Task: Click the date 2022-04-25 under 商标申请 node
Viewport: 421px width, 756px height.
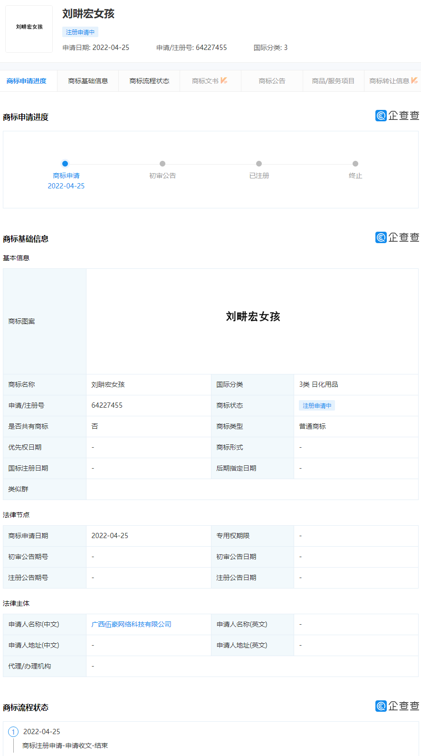Action: [x=66, y=186]
